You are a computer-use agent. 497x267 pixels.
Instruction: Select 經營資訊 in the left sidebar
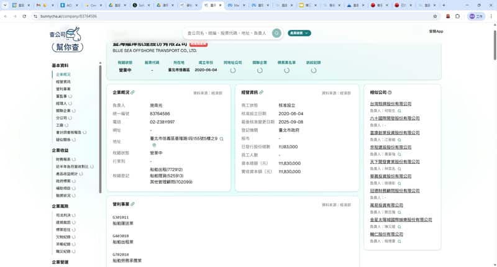63,81
